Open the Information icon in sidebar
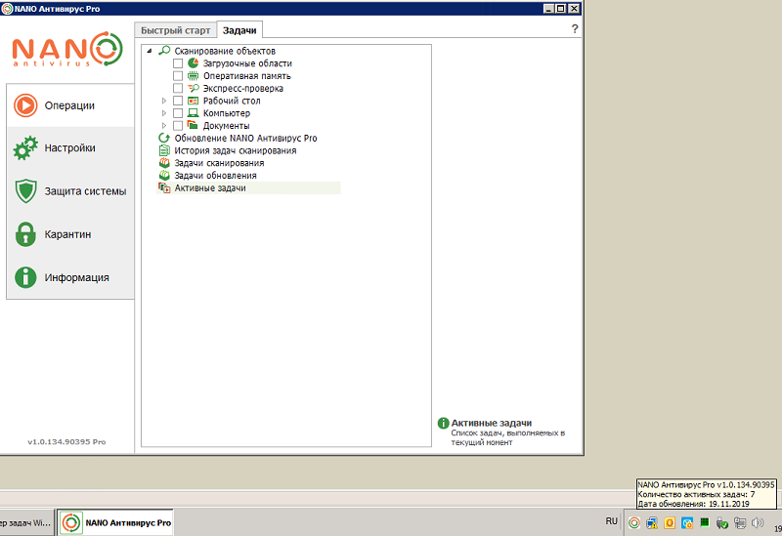Screen dimensions: 782x536 tap(26, 277)
